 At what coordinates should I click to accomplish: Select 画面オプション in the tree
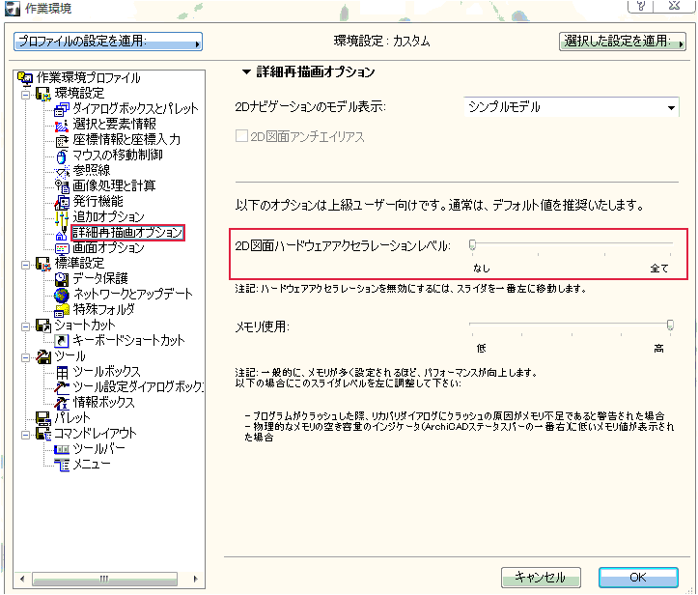coord(108,248)
